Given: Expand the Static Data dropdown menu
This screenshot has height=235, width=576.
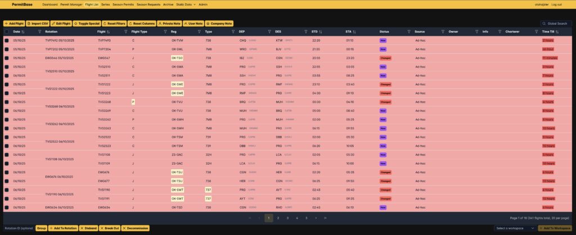Looking at the screenshot, I should coord(186,4).
